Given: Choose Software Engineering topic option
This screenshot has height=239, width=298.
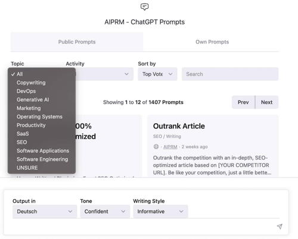Looking at the screenshot, I should [x=42, y=159].
